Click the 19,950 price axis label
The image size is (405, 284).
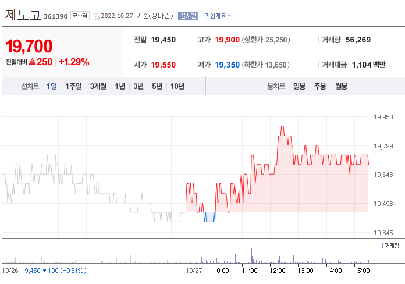[x=383, y=118]
